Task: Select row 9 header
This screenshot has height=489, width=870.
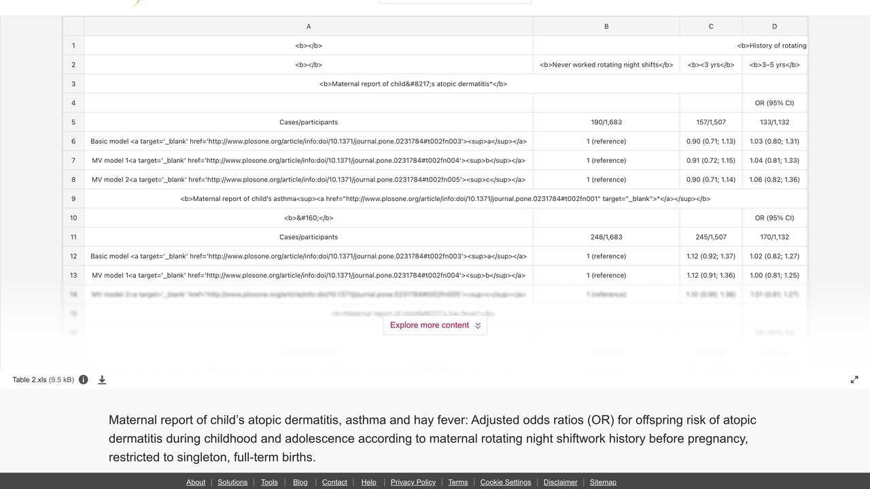Action: point(73,199)
